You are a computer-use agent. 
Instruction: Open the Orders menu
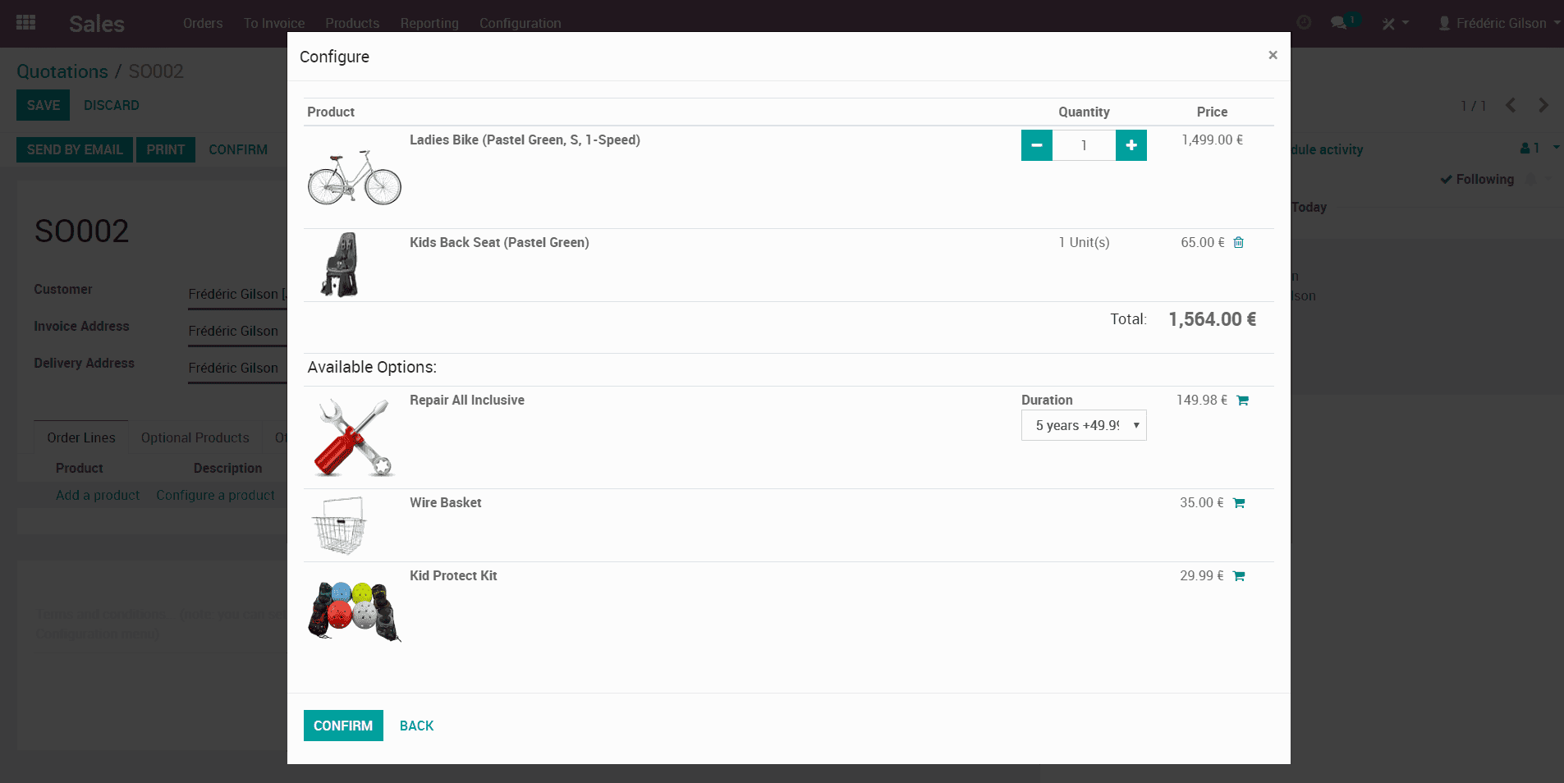[203, 23]
